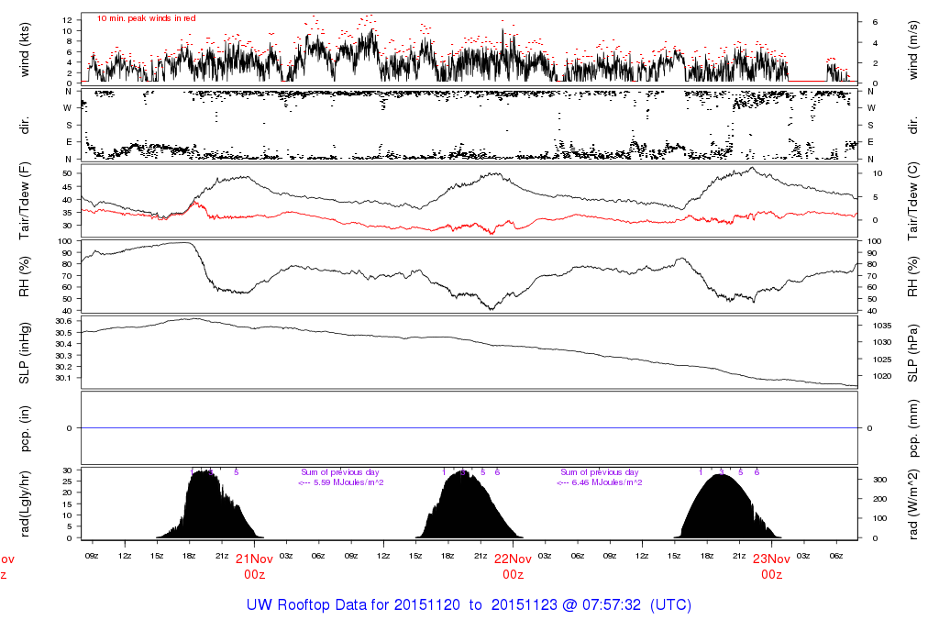Click the 'SLP (hPa)' axis label
Screen dimensions: 939x642
(x=913, y=351)
